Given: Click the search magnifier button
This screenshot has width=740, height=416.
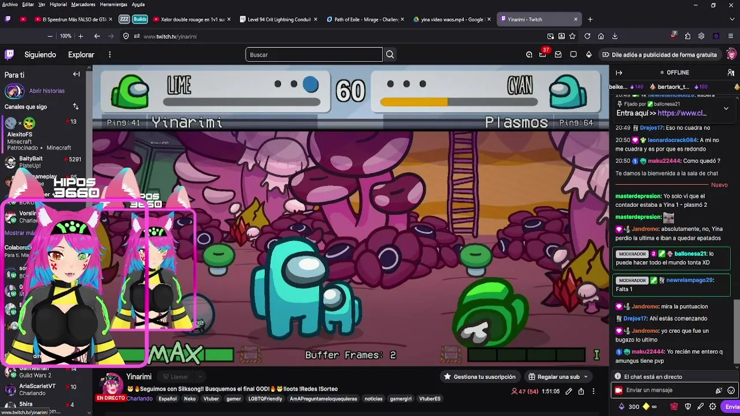Looking at the screenshot, I should coord(390,54).
